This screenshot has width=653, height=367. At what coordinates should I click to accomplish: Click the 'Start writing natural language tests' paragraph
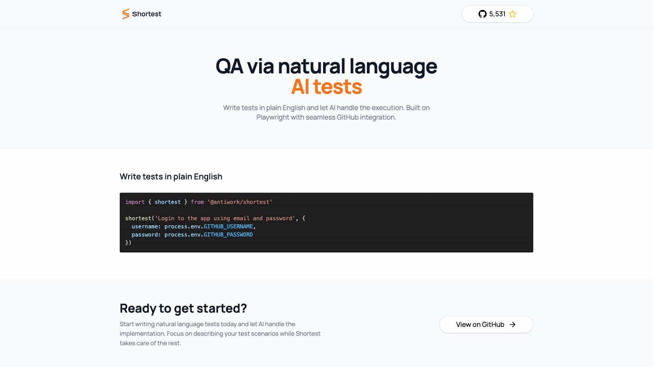tap(220, 334)
